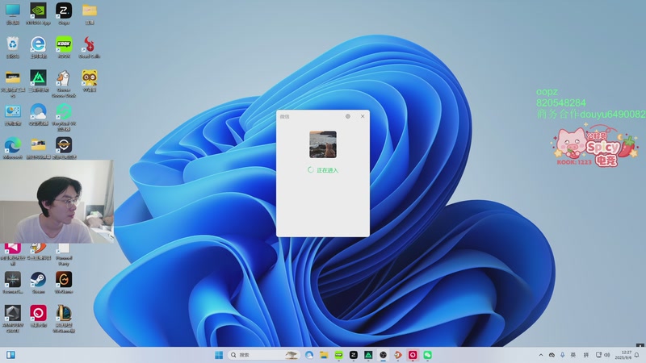The height and width of the screenshot is (363, 646).
Task: Open the OBS Studio taskbar icon
Action: tap(383, 355)
